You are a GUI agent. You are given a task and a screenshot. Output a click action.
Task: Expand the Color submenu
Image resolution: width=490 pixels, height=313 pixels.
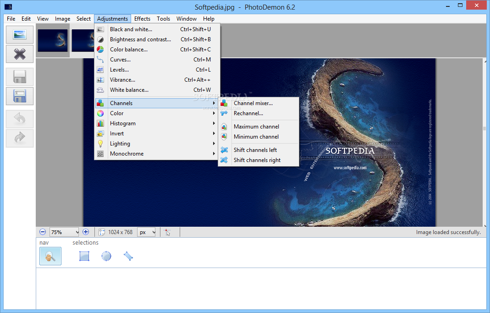click(157, 113)
